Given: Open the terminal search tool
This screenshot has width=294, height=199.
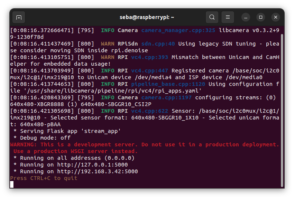Looking at the screenshot, I should tap(212, 17).
